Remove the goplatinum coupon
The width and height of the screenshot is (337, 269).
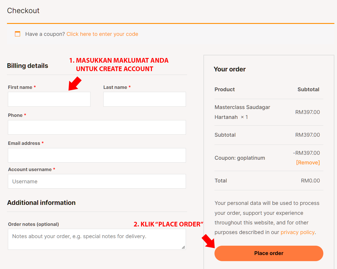[308, 162]
